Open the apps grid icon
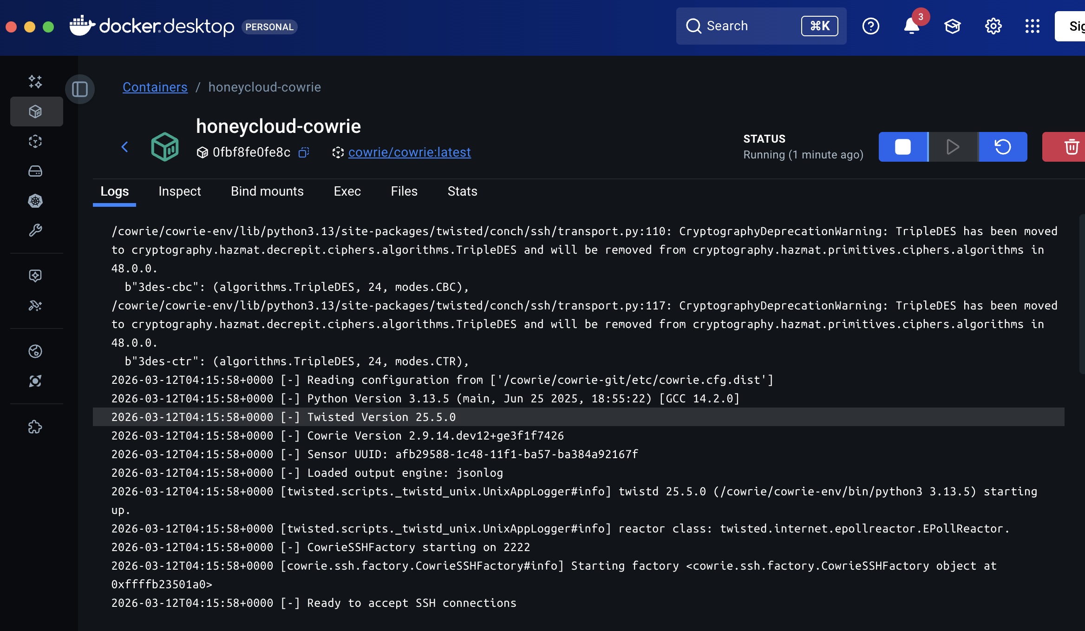 (x=1033, y=26)
